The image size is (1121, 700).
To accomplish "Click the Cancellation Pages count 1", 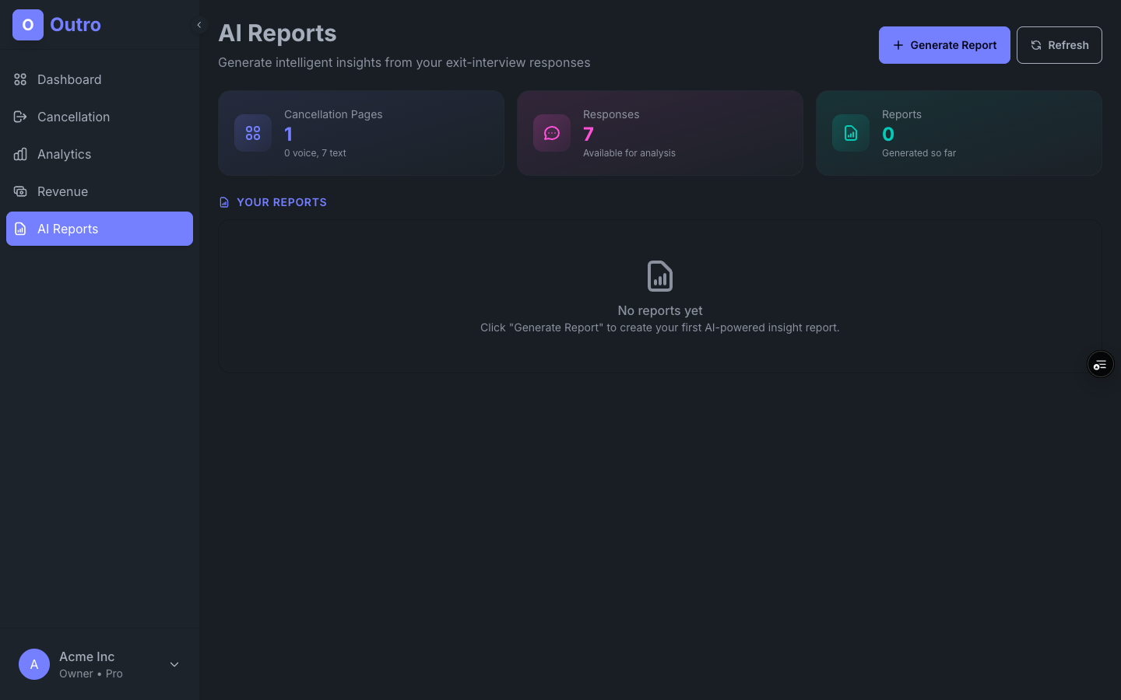I will tap(289, 134).
